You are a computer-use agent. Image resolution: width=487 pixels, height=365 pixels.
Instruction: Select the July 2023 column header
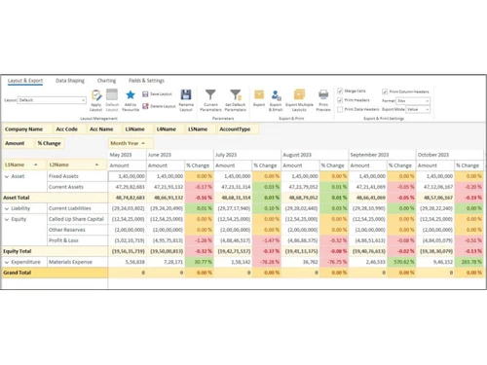pyautogui.click(x=247, y=155)
